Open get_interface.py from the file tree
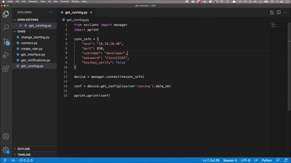 point(33,54)
